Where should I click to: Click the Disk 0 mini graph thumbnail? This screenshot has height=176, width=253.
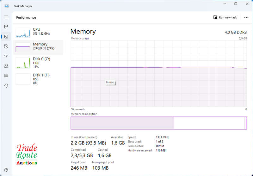[23, 63]
